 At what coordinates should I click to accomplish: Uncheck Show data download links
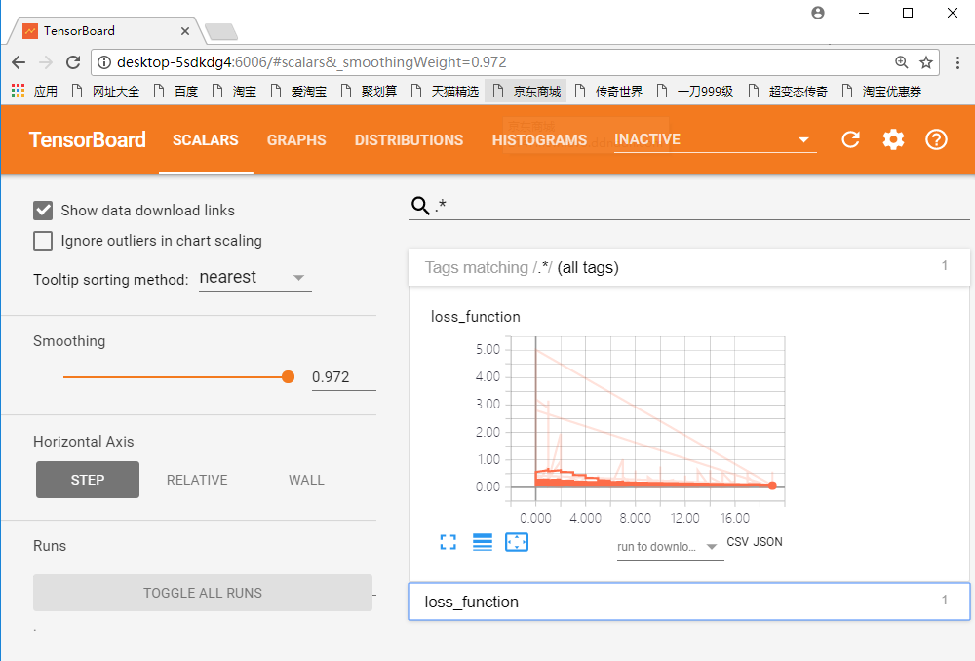pyautogui.click(x=43, y=211)
